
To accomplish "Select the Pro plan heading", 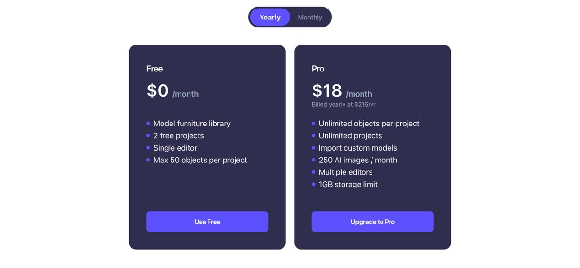I will click(318, 69).
